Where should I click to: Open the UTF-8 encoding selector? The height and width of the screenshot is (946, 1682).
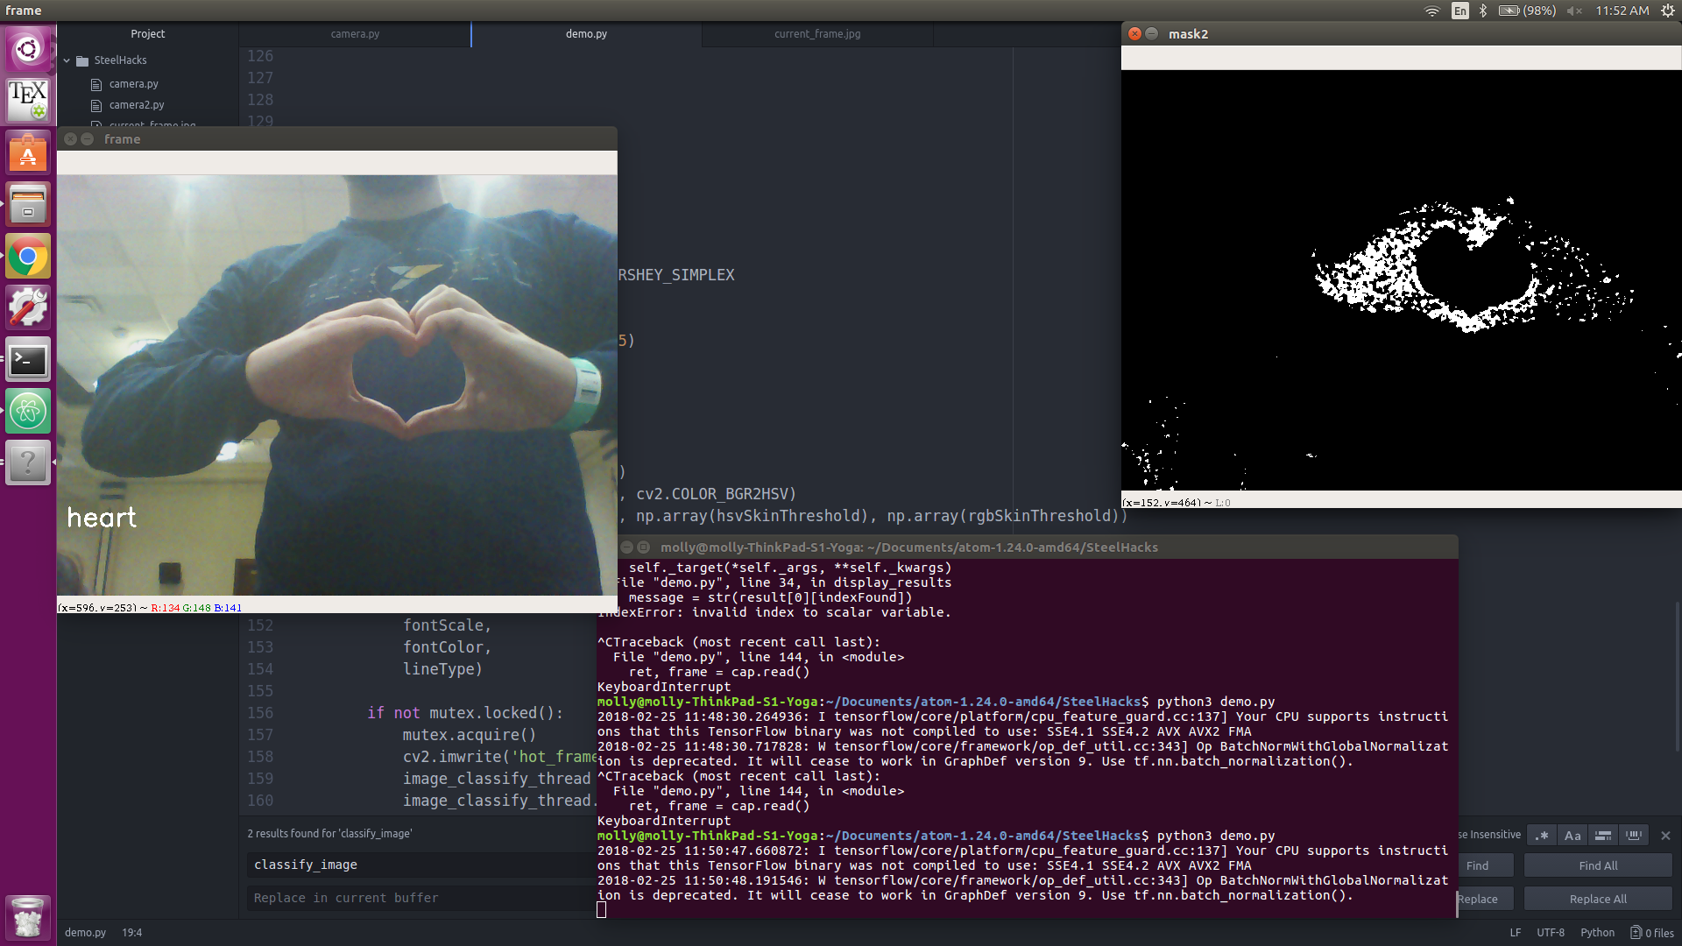point(1550,933)
